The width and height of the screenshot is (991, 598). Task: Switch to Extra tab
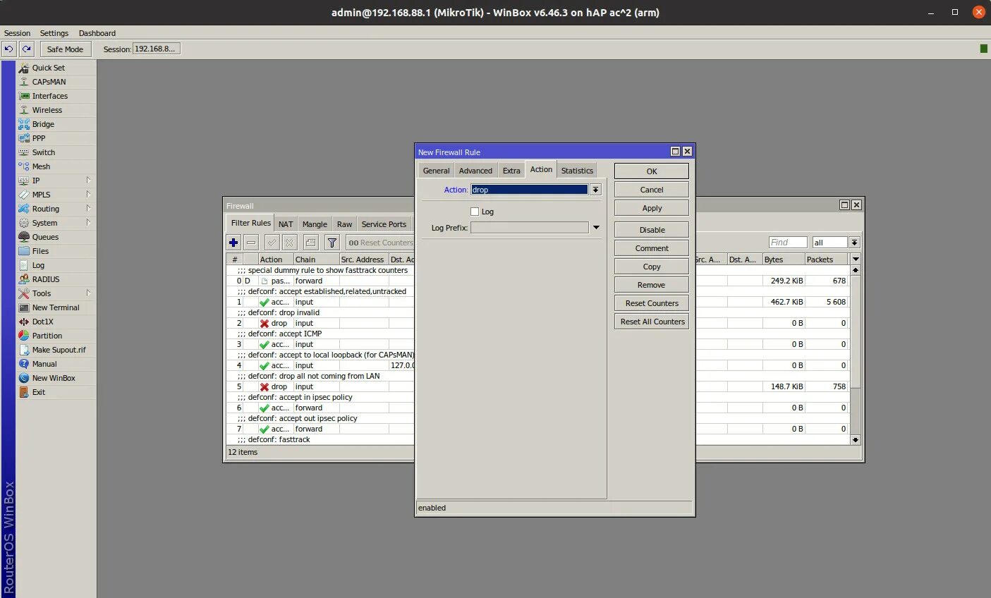[x=511, y=171]
